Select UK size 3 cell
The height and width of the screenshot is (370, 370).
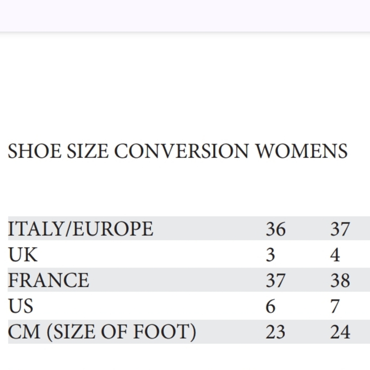coord(270,255)
